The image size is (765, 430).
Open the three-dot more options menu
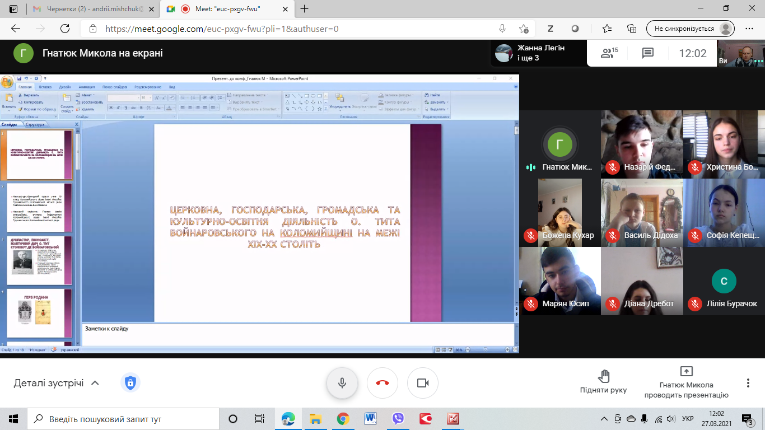click(x=748, y=383)
